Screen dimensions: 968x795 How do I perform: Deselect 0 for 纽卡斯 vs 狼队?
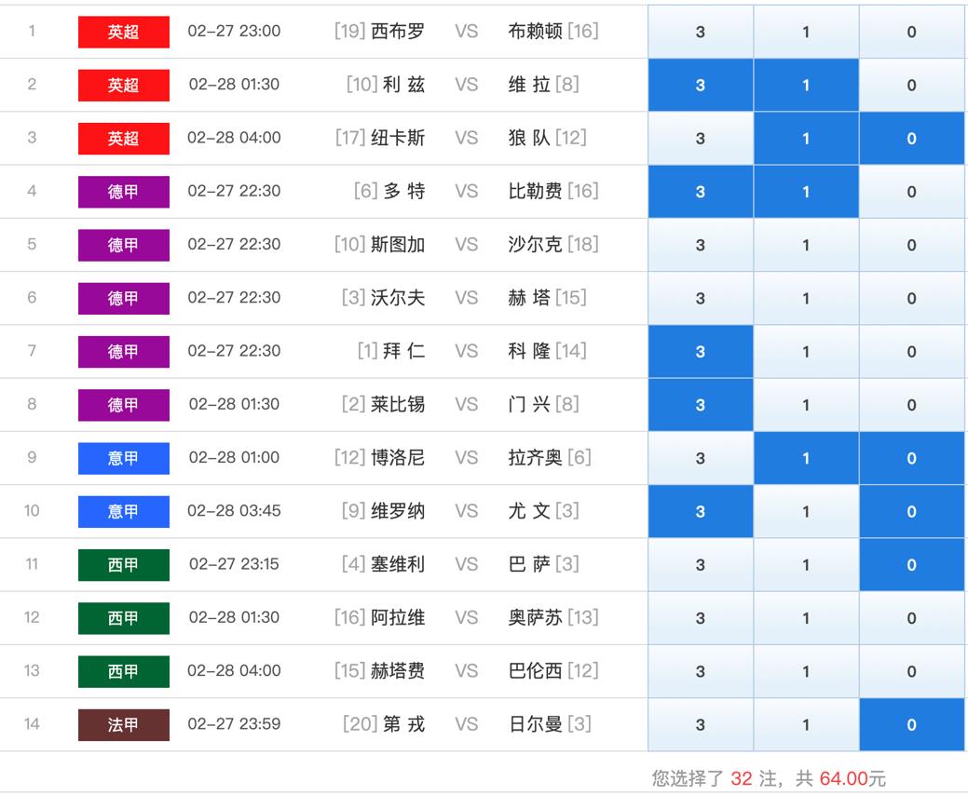coord(912,138)
